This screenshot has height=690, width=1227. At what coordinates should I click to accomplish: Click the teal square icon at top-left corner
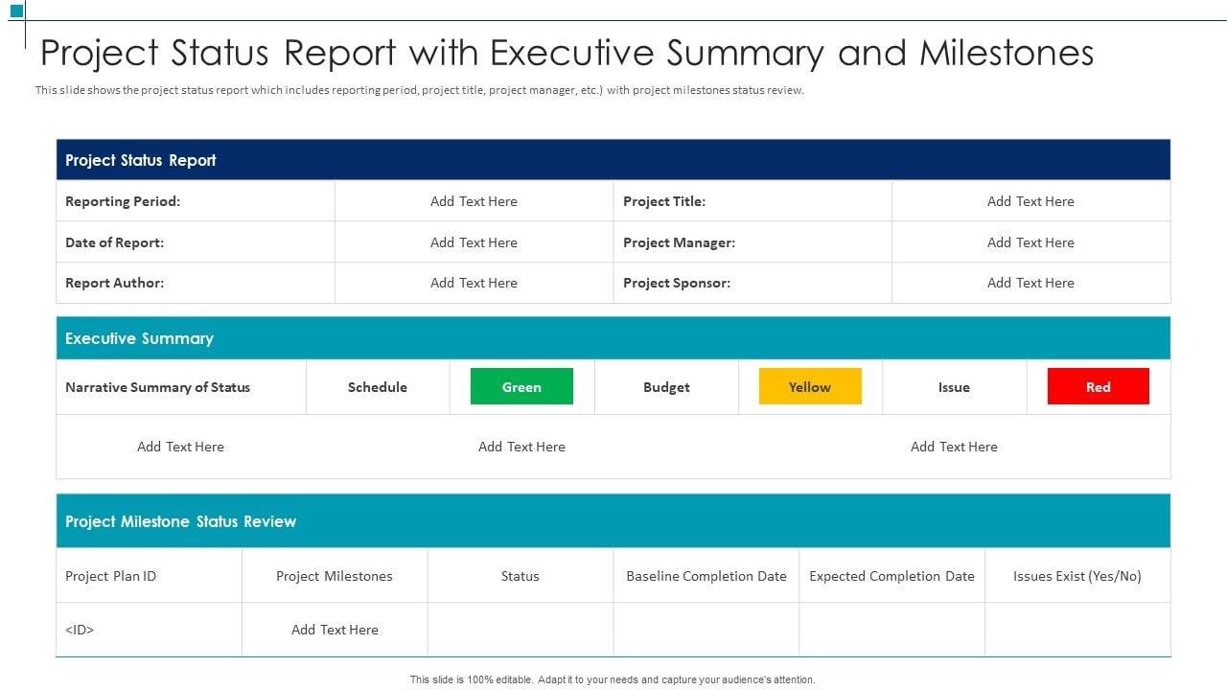tap(16, 11)
